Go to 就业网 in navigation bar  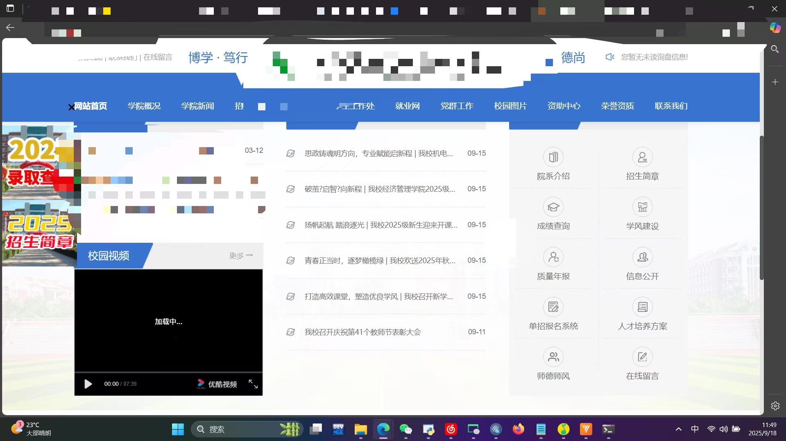pyautogui.click(x=407, y=106)
